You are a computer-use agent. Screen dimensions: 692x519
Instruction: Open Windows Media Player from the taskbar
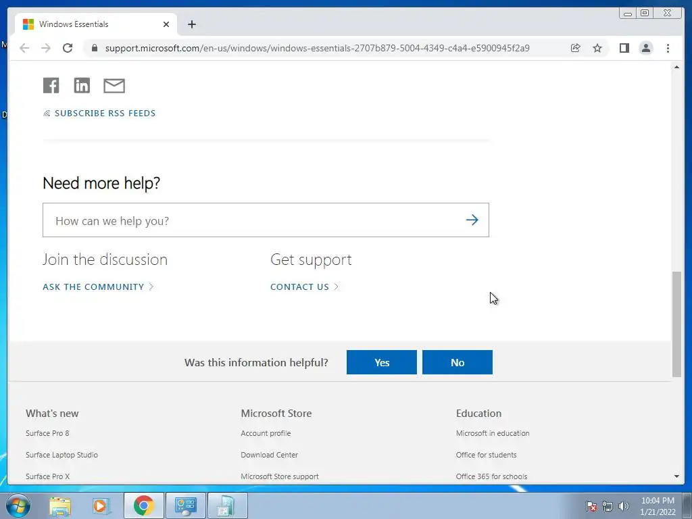click(101, 505)
